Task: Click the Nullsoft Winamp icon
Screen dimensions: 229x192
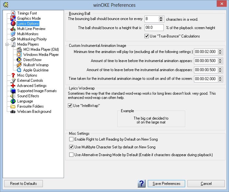Action: (x=19, y=65)
